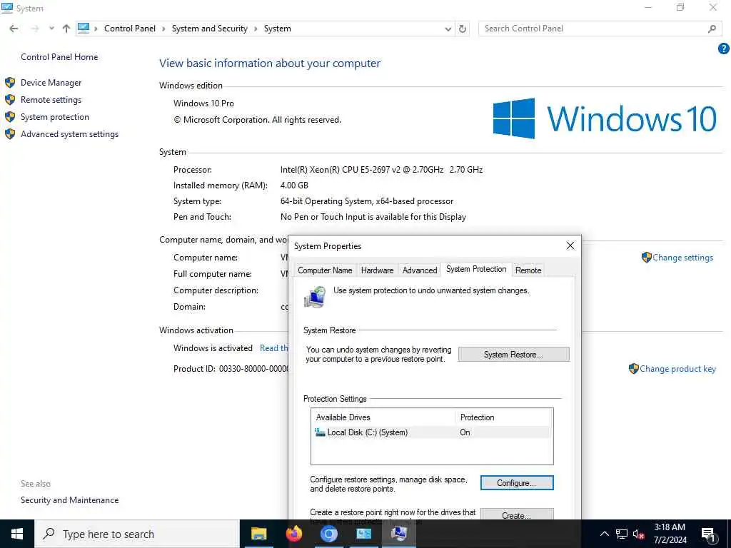Click the System Restore... button
731x548 pixels.
click(513, 355)
